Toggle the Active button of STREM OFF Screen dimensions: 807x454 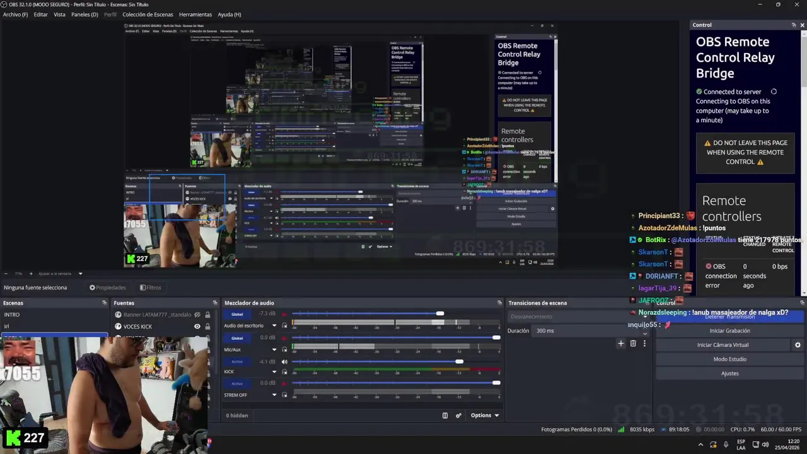[x=237, y=383]
